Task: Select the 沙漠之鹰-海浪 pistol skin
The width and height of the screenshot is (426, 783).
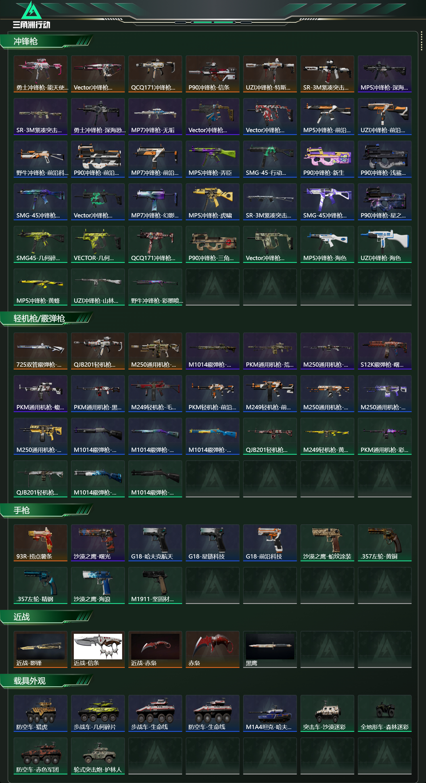Action: pyautogui.click(x=98, y=585)
